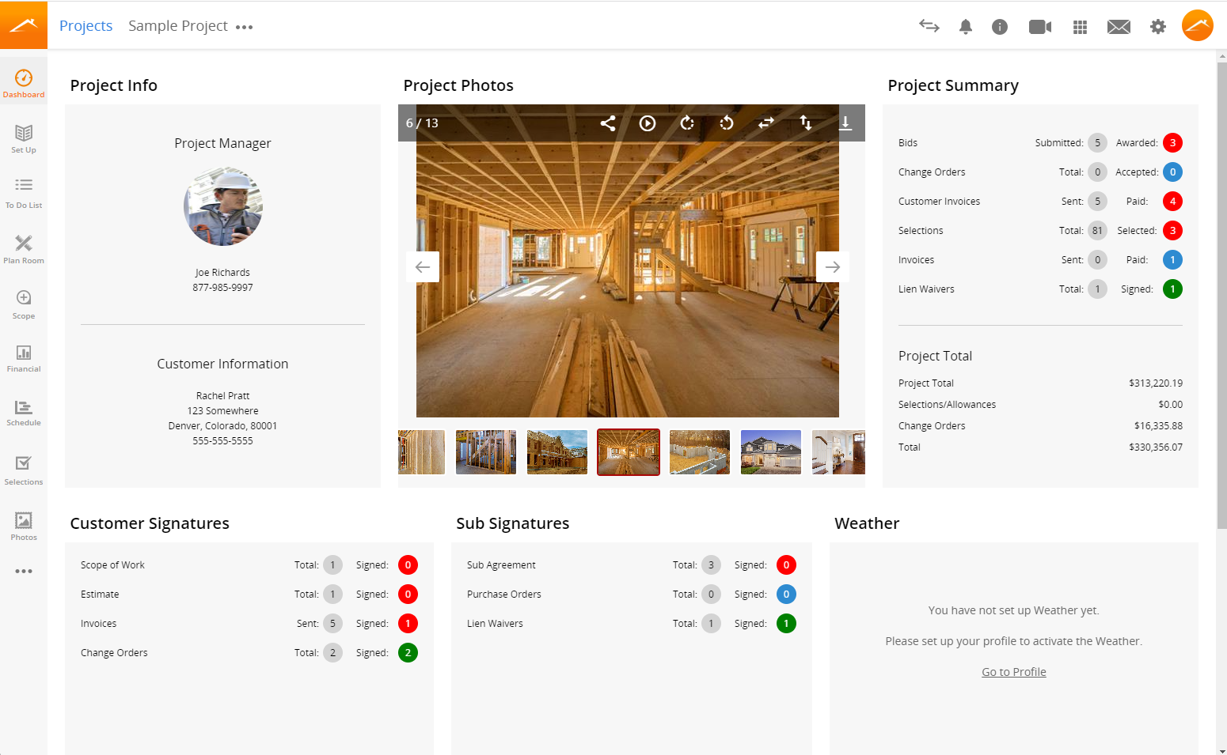
Task: Start a video call from the top bar
Action: pos(1040,26)
